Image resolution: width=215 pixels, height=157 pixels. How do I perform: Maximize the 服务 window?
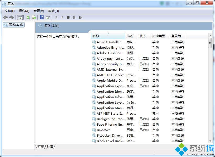tap(197, 3)
